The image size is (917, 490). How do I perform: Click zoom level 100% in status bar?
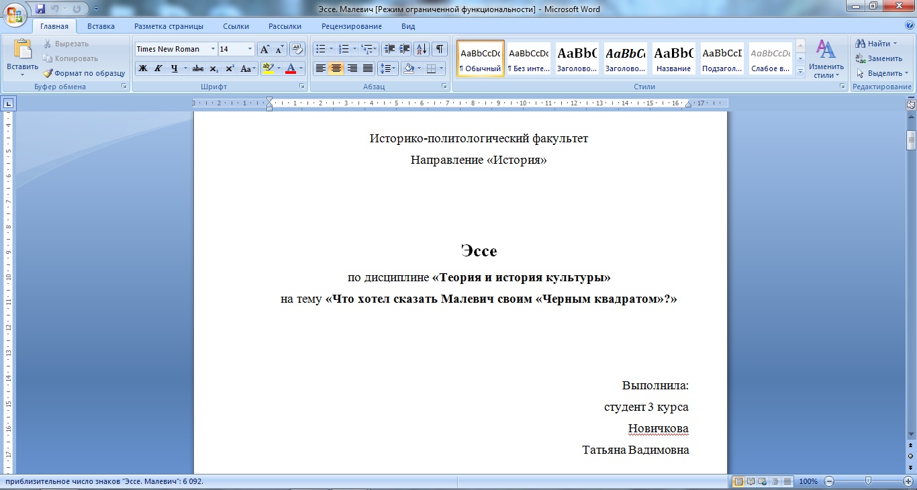click(x=808, y=481)
